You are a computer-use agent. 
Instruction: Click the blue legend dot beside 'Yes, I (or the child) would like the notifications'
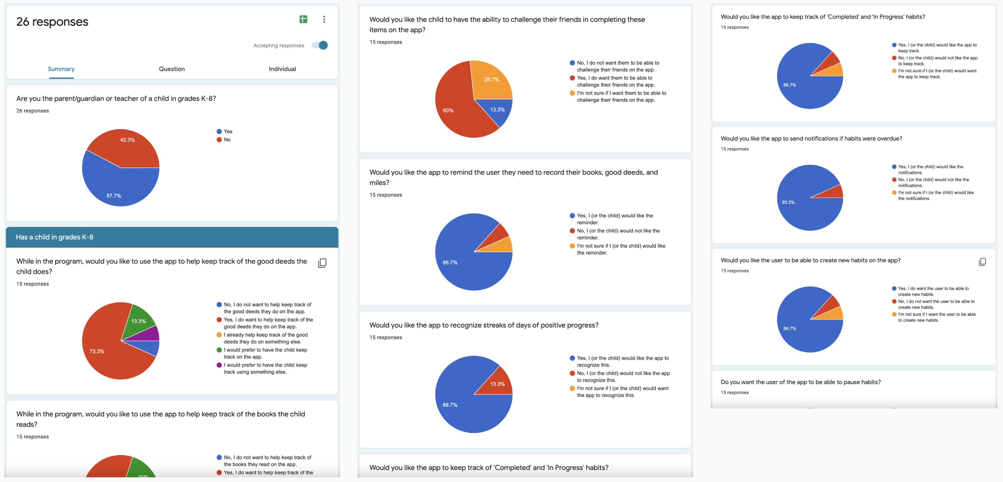pos(894,166)
